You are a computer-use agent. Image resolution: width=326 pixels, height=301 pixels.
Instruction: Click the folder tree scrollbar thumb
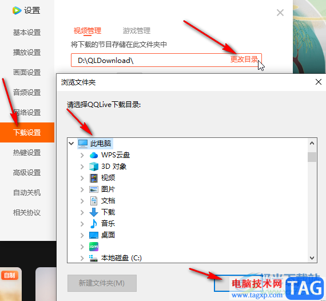tap(312, 157)
